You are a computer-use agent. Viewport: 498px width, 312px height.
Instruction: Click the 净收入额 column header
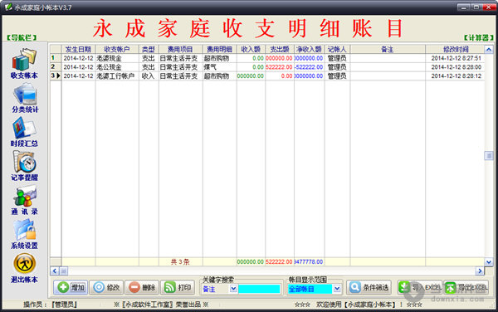coord(309,49)
